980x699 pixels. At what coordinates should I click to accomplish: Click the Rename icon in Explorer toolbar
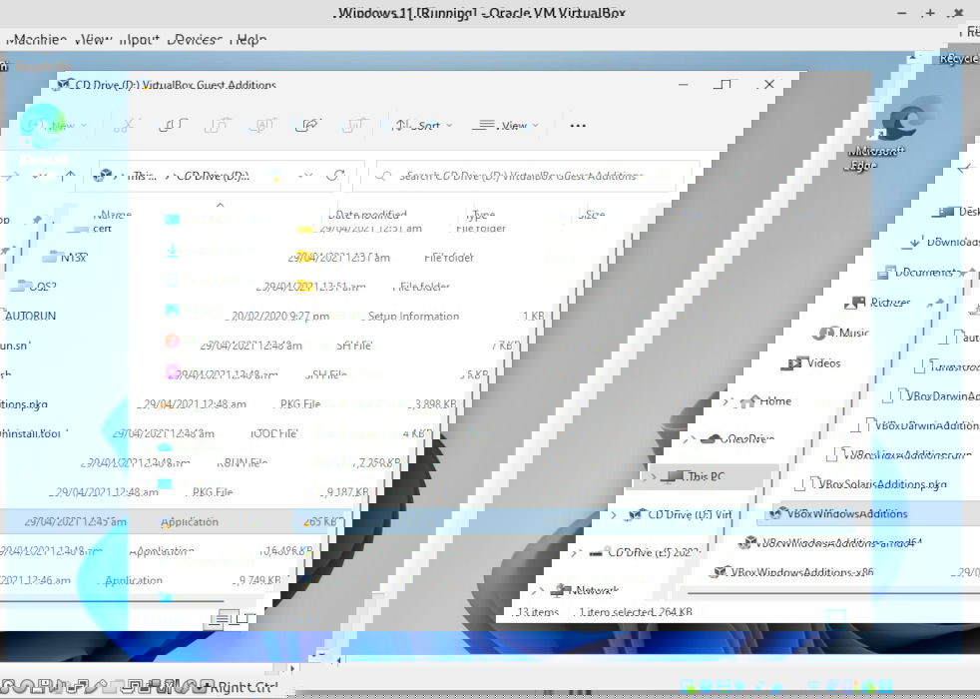(262, 126)
